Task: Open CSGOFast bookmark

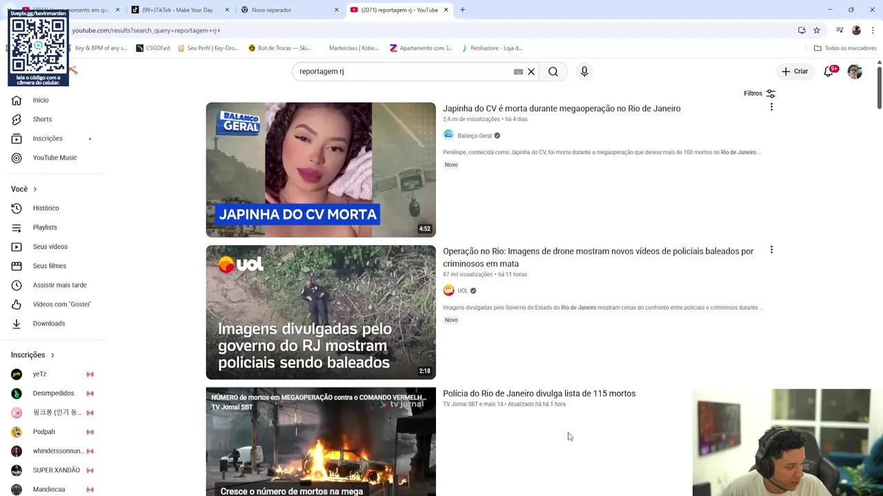Action: pyautogui.click(x=153, y=48)
